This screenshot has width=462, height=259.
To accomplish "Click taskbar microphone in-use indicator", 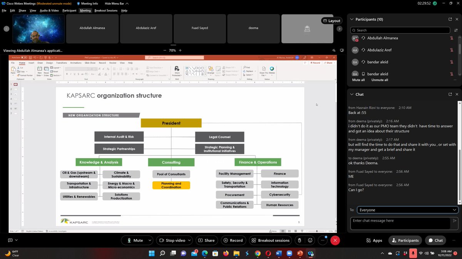I will tap(413, 253).
